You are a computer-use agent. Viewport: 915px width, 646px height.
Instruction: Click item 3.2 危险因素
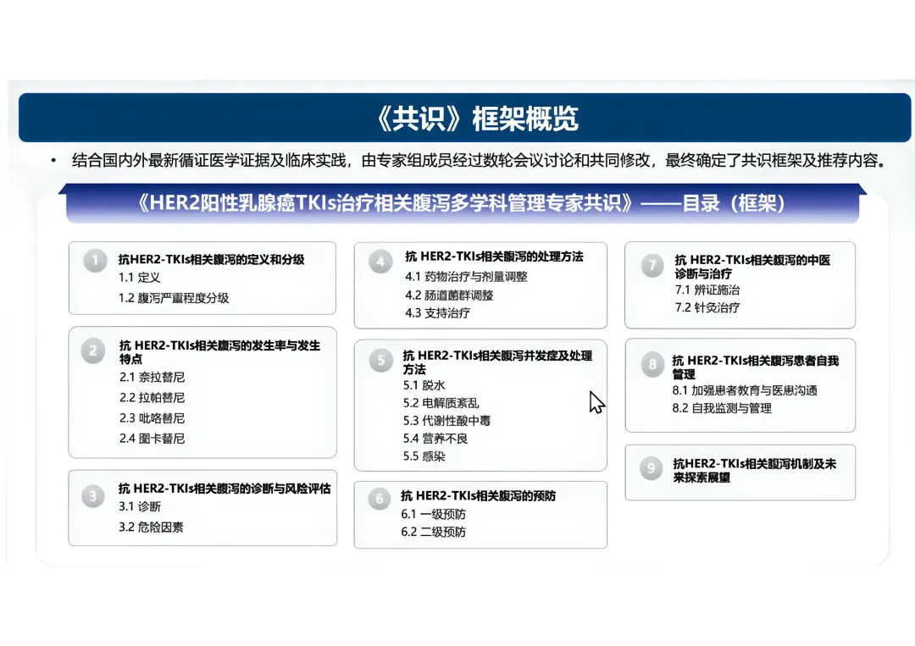point(151,527)
